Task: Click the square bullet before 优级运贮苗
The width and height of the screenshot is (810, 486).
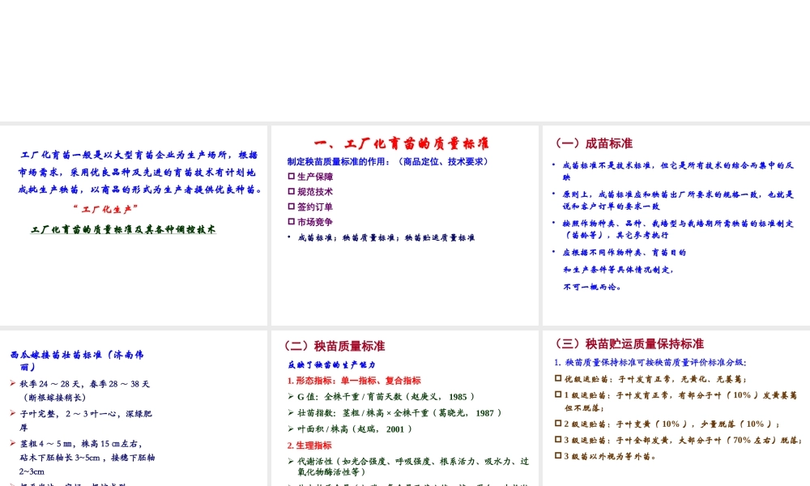Action: click(x=558, y=378)
